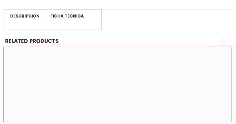
Task: Click inside the empty Related Products area
Action: pos(117,84)
